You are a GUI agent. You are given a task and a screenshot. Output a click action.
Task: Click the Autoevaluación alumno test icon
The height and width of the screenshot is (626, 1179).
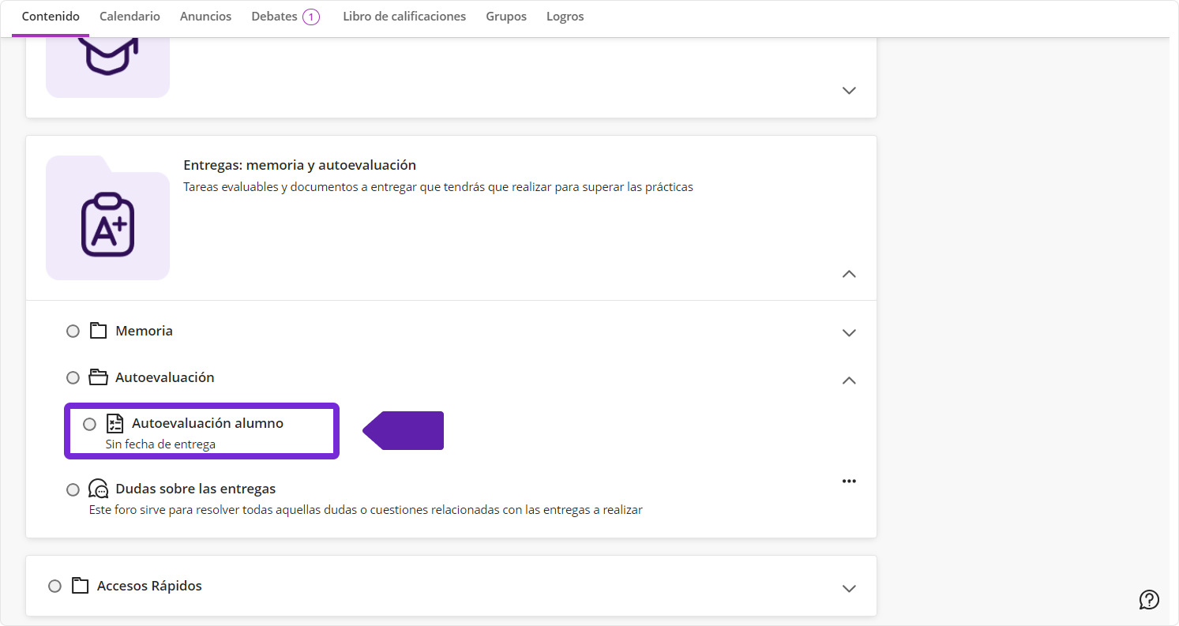pyautogui.click(x=115, y=424)
